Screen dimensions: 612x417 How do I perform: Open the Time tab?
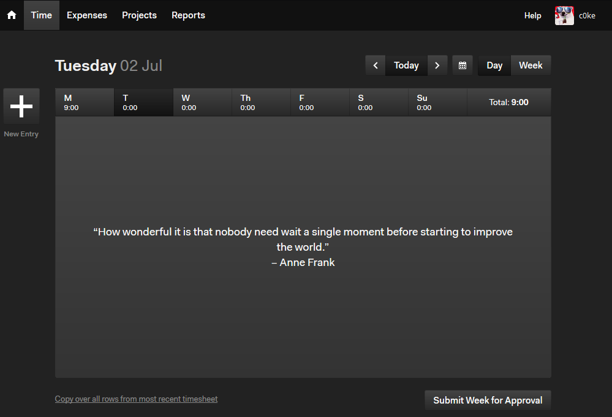(x=42, y=15)
